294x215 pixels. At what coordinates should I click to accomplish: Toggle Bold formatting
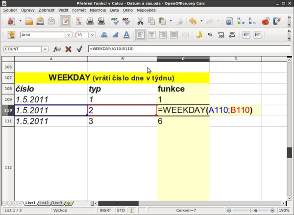(x=104, y=35)
